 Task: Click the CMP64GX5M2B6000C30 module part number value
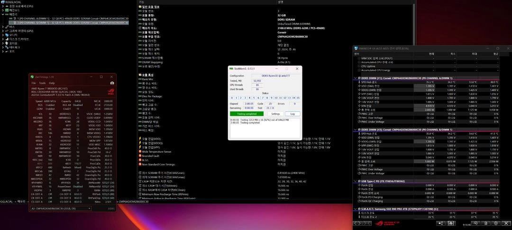pos(292,37)
